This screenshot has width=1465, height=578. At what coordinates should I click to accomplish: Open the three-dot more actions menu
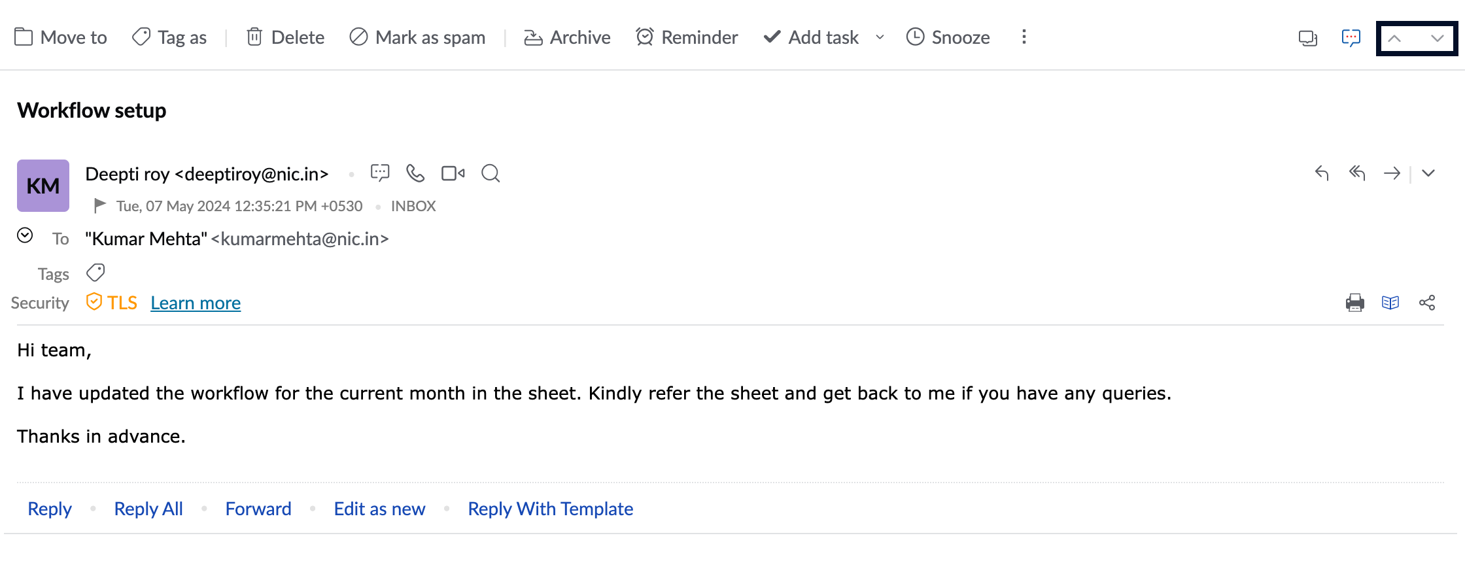[x=1024, y=37]
